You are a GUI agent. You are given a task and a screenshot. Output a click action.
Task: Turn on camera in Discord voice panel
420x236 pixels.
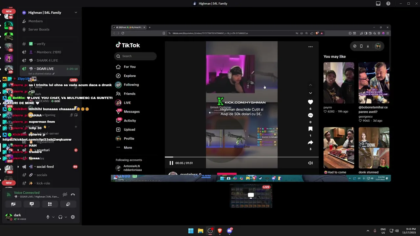pos(13,204)
